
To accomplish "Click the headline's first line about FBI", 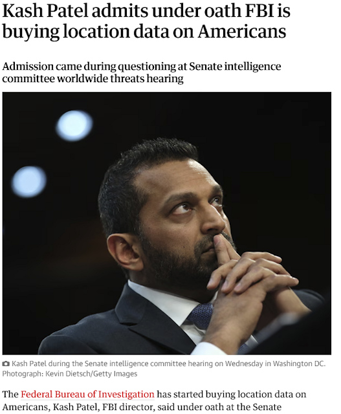I will (x=146, y=11).
